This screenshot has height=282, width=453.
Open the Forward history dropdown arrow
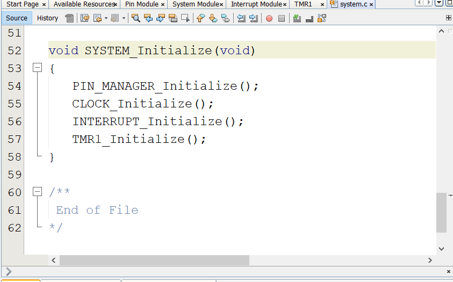[124, 18]
